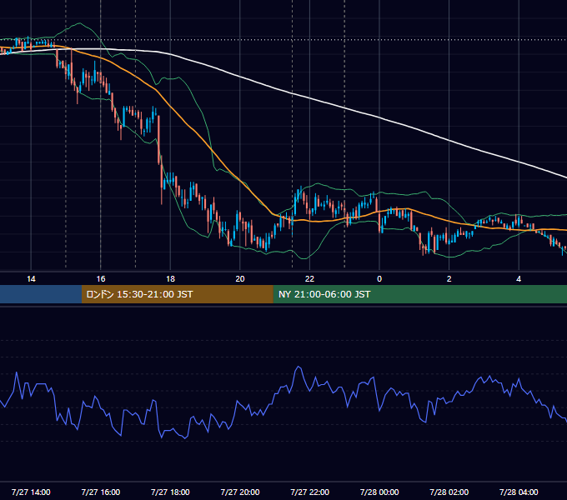Click the 4 hour axis label
Viewport: 567px width, 500px height.
click(519, 279)
